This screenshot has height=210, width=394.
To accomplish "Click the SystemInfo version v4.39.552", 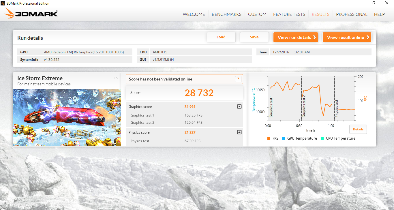I will click(52, 60).
